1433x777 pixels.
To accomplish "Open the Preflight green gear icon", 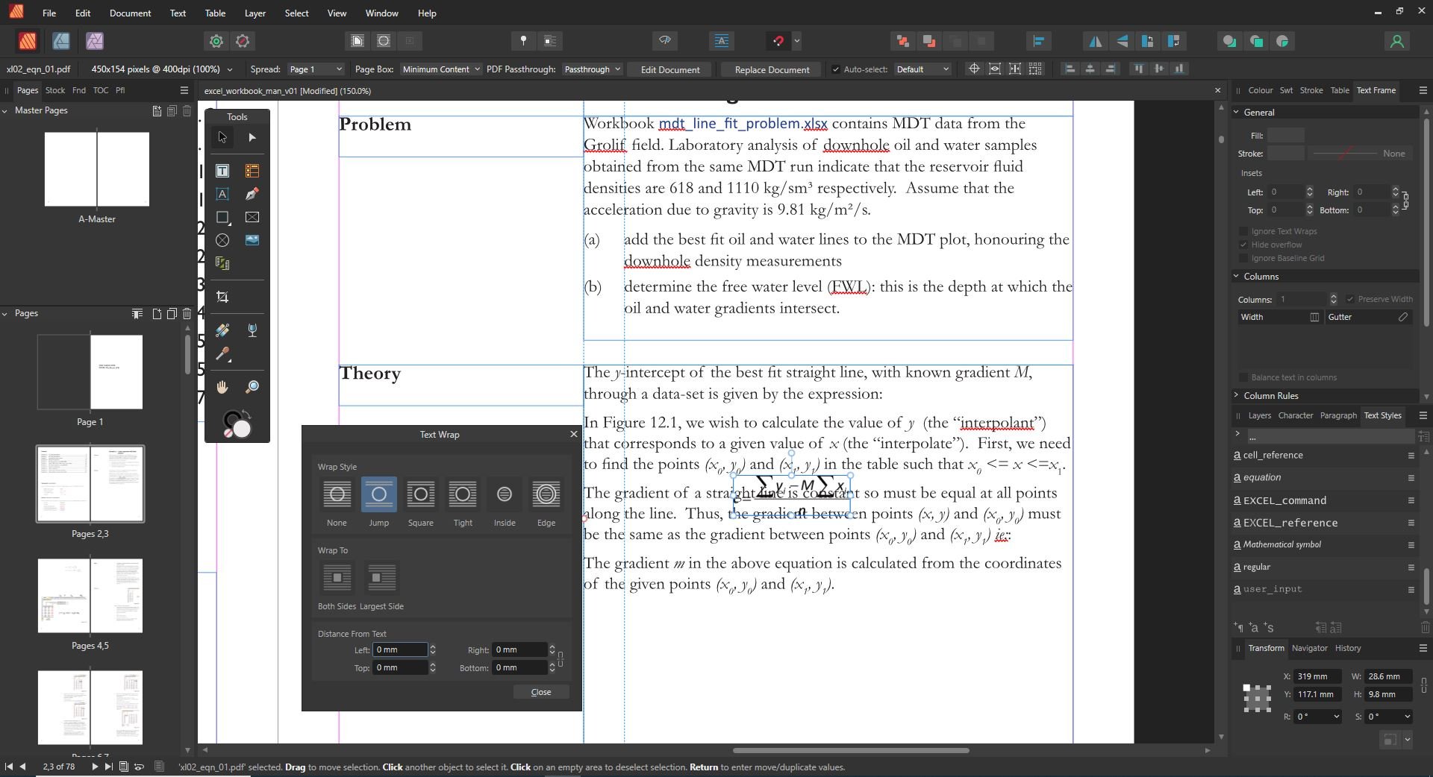I will 216,41.
